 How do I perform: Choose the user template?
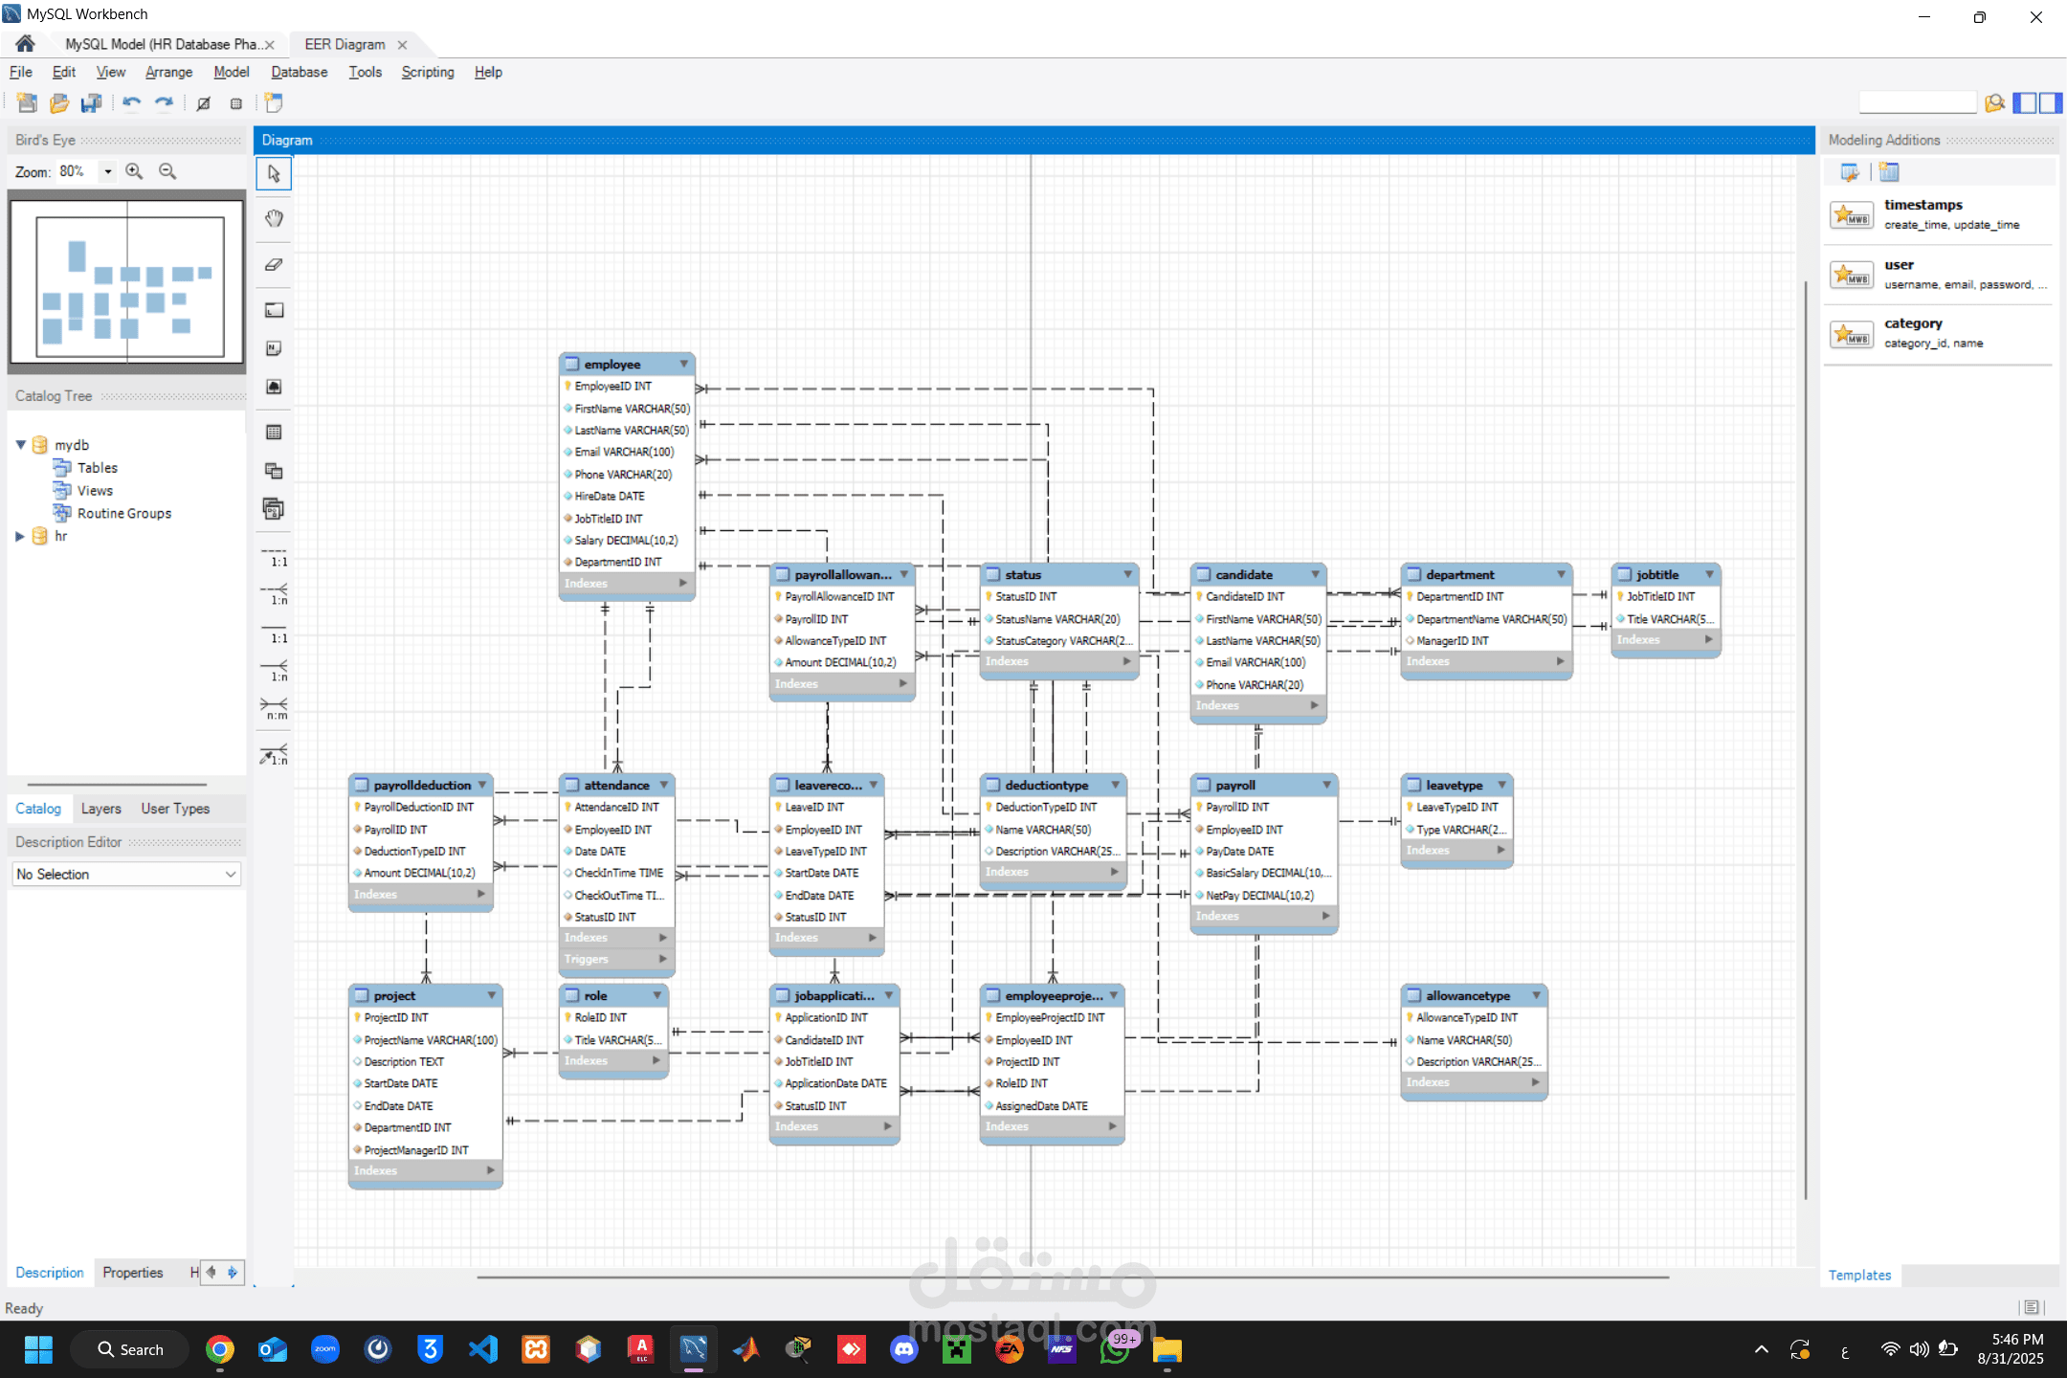(x=1939, y=275)
